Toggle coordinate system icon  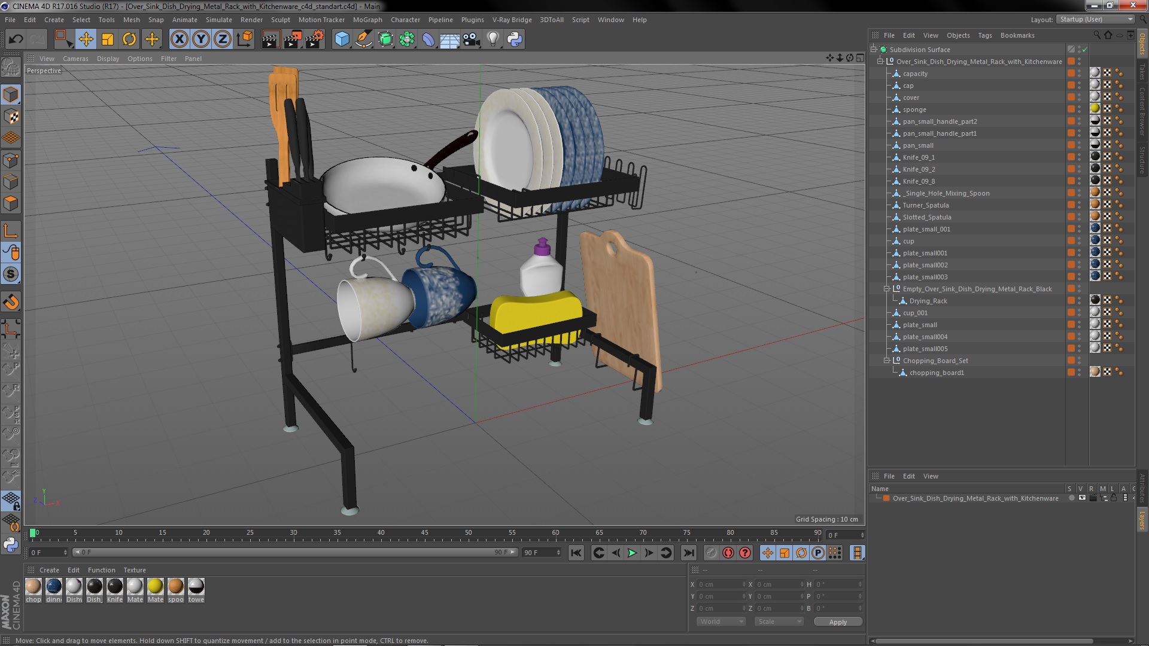pyautogui.click(x=245, y=39)
